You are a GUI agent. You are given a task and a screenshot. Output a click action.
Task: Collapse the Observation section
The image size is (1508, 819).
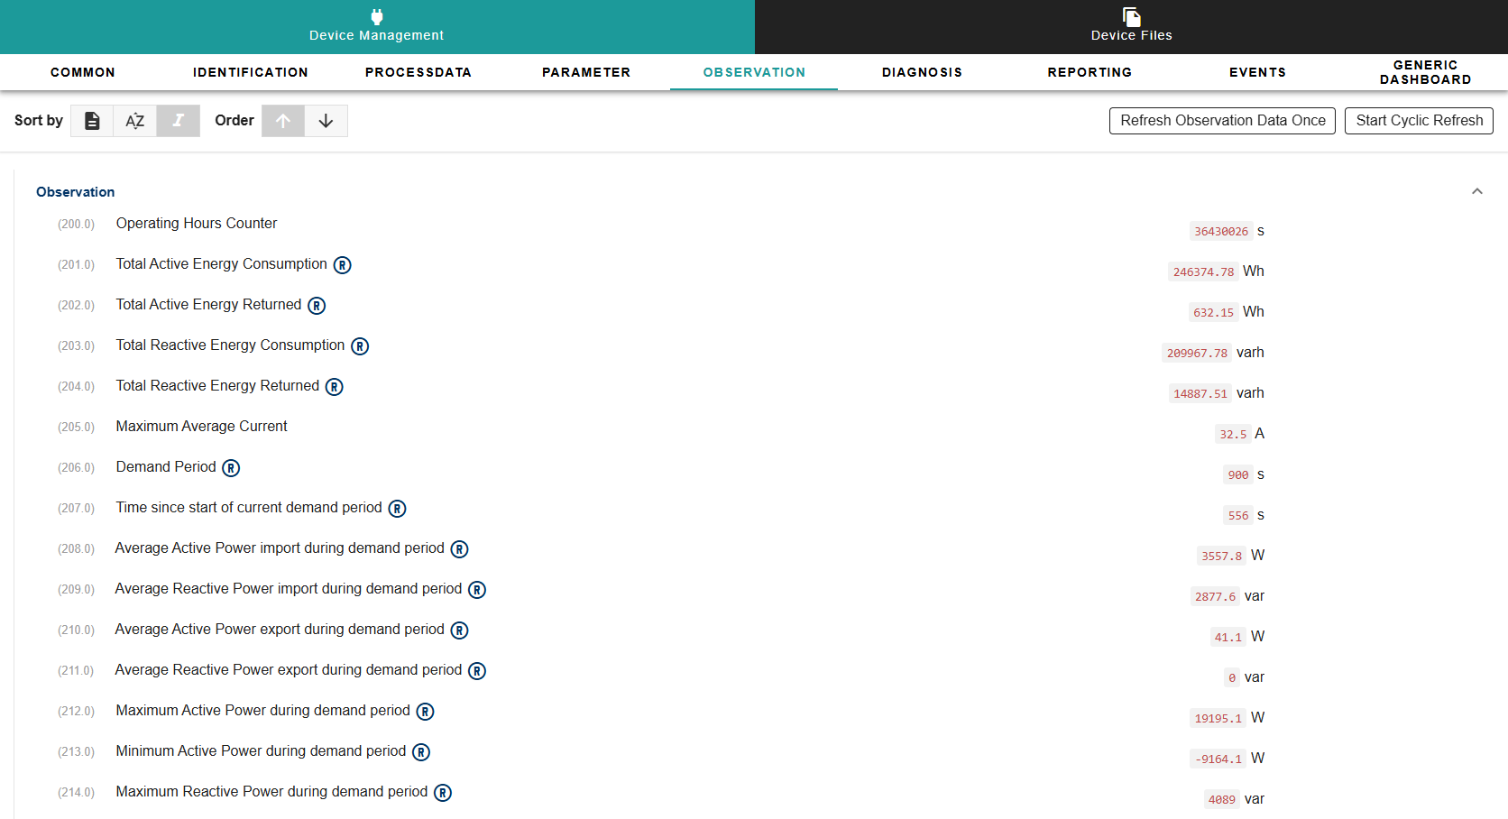point(1476,191)
